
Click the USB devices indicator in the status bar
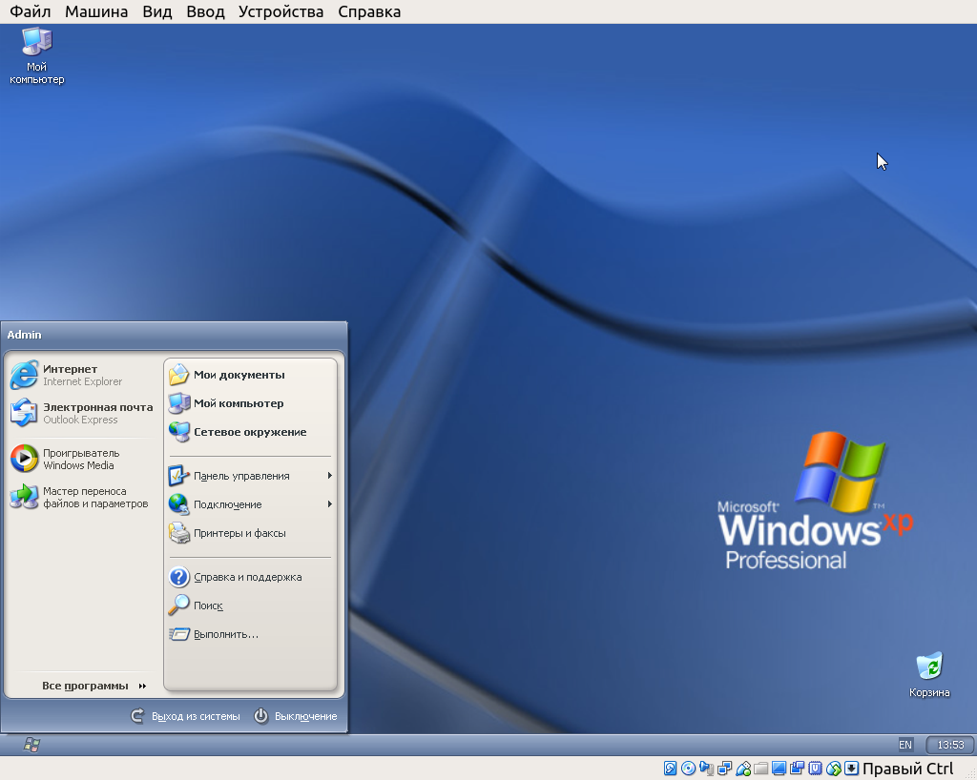(742, 769)
